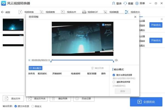Select 配乐与原视频混音 radio option

[x=114, y=75]
